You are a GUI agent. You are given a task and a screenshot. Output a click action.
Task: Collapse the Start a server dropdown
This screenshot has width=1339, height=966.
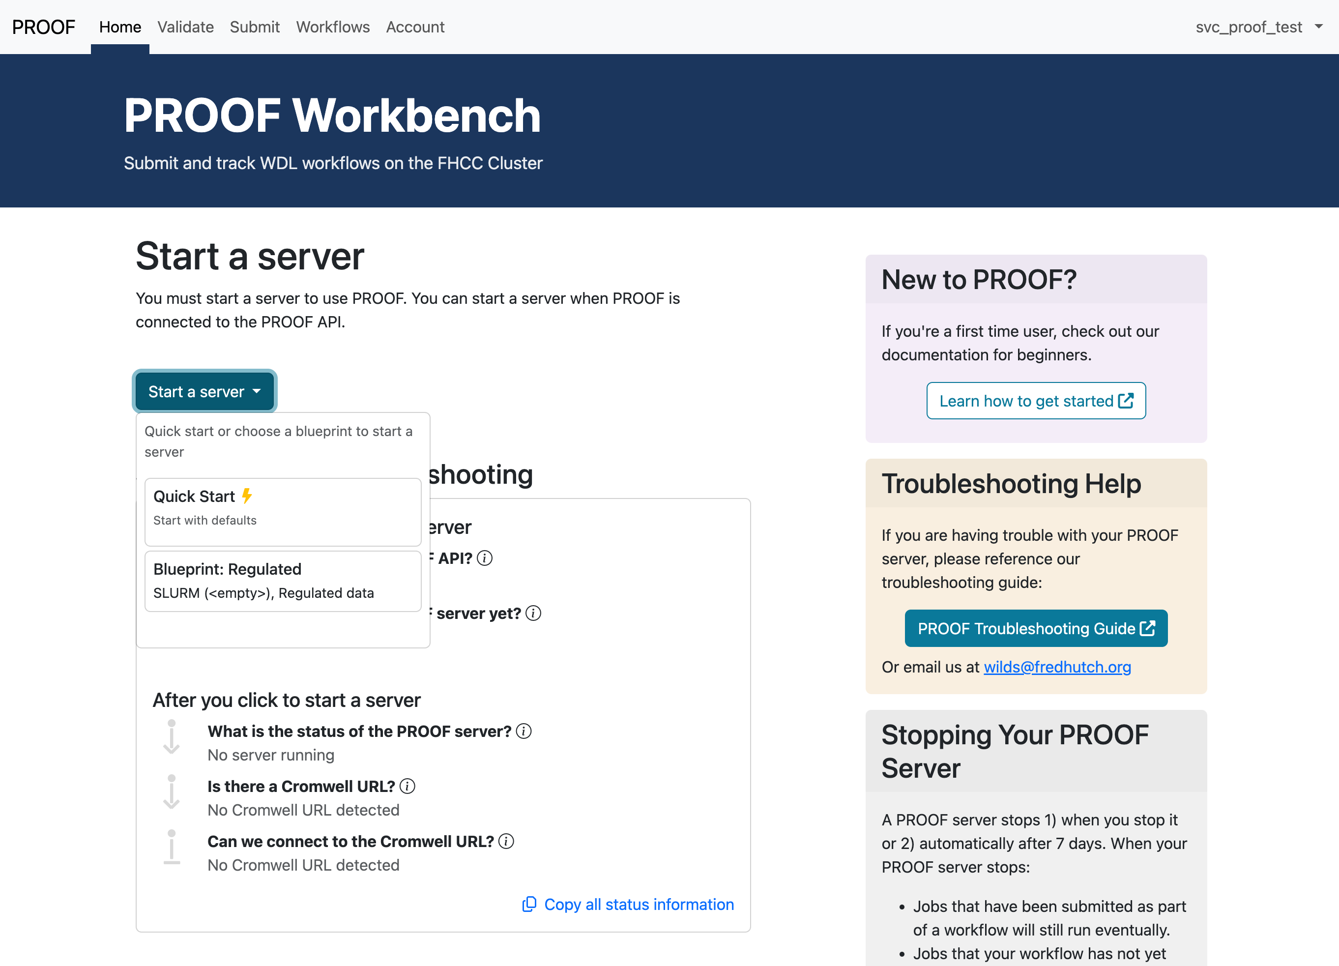pos(204,391)
